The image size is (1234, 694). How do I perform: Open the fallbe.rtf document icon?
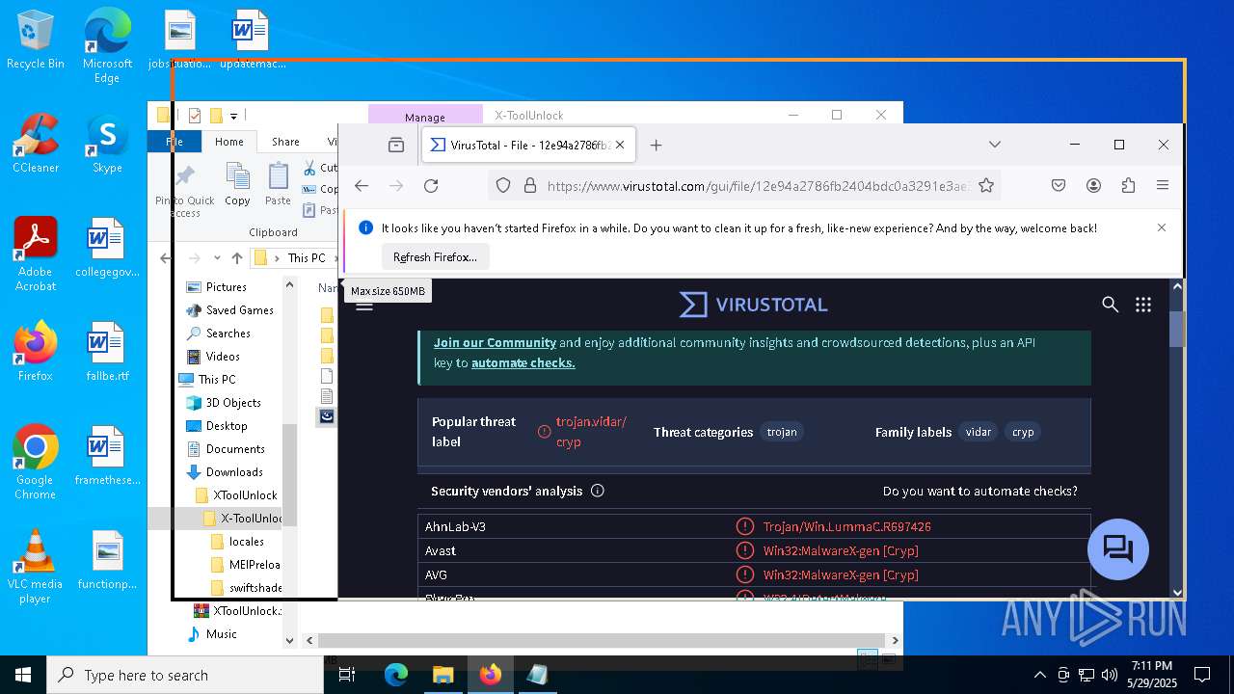pos(107,352)
